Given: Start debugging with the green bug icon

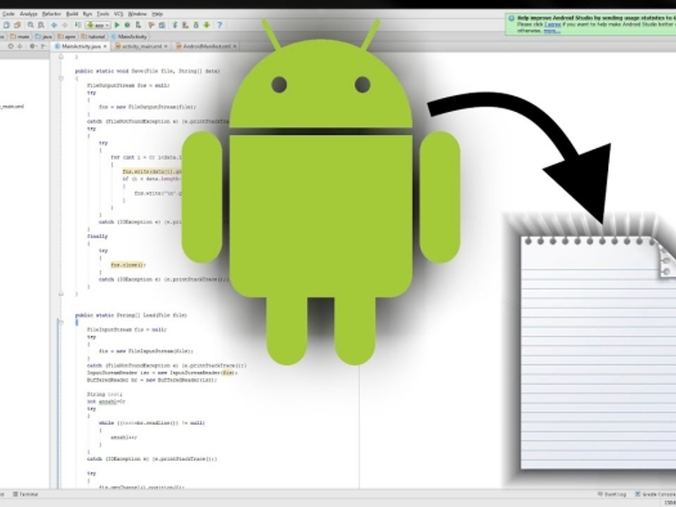Looking at the screenshot, I should tap(127, 25).
